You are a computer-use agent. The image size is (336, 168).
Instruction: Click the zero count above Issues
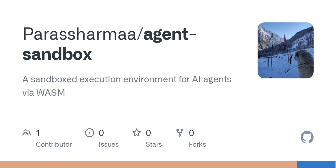coord(101,133)
